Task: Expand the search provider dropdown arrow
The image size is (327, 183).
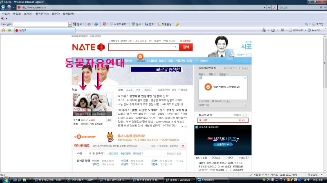Action: click(x=325, y=7)
